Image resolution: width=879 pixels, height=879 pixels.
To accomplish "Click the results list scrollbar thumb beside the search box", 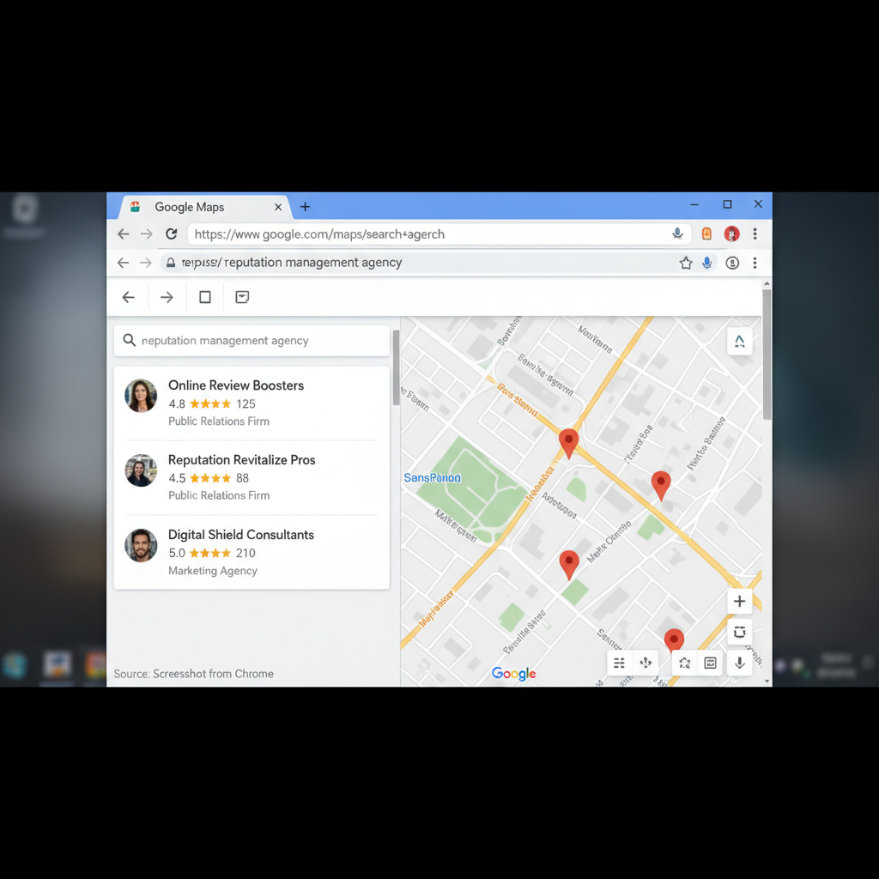I will click(x=396, y=367).
